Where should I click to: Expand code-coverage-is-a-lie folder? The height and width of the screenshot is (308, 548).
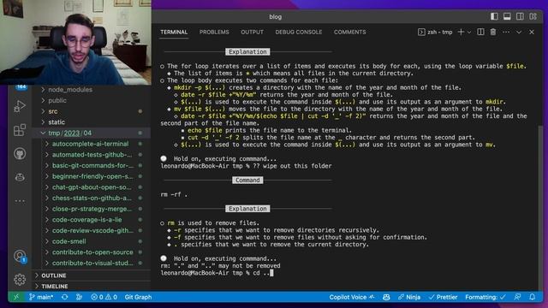[x=92, y=219]
